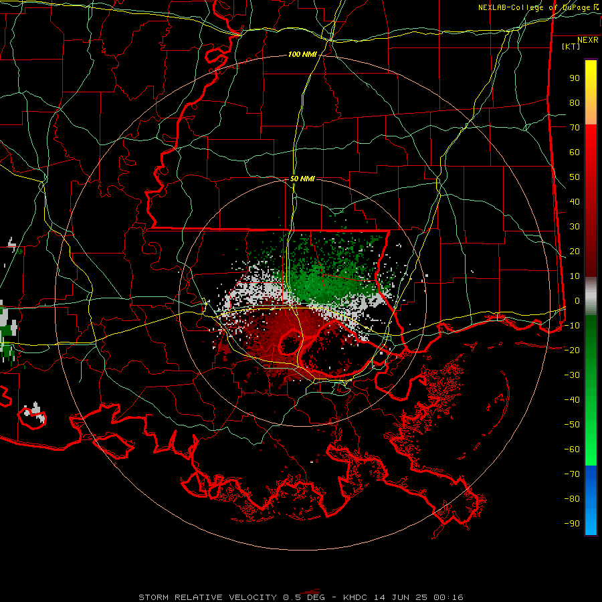Click the -30 knot scale label
This screenshot has width=602, height=602.
tap(572, 375)
